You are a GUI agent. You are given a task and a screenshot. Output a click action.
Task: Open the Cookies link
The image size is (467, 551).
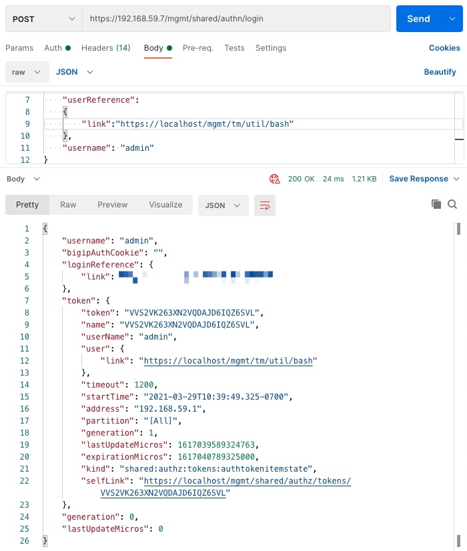[444, 48]
